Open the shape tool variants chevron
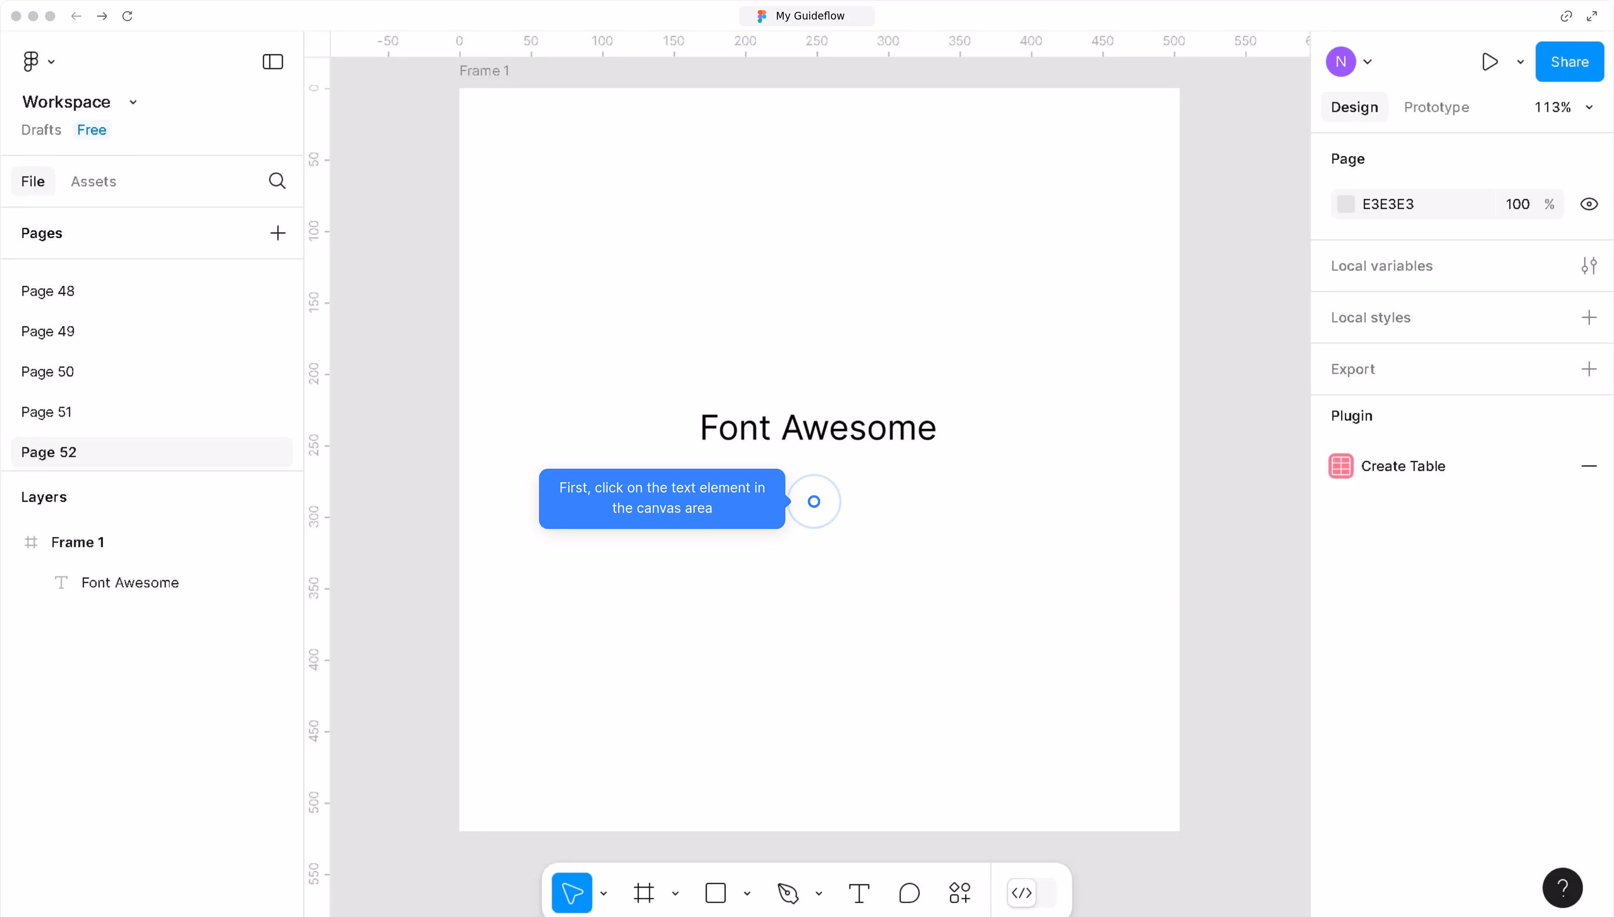1614x917 pixels. coord(748,892)
